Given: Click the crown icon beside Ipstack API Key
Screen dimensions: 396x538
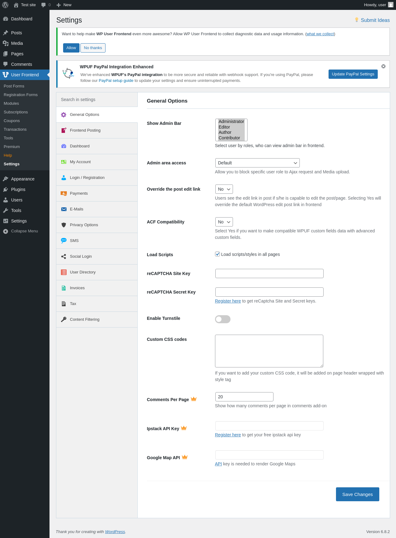Looking at the screenshot, I should tap(184, 428).
